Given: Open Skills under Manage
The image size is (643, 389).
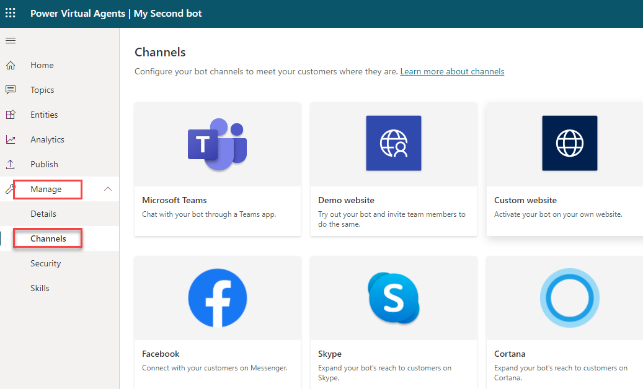Looking at the screenshot, I should (40, 288).
